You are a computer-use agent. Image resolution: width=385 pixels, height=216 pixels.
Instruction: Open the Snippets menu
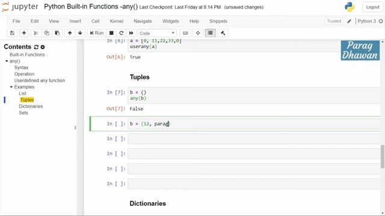[x=218, y=22]
